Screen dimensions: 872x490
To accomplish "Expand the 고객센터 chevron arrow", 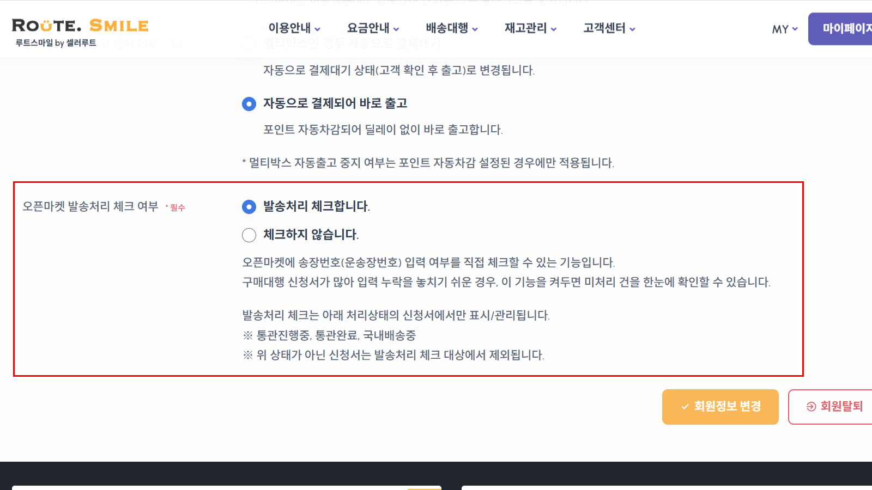I will coord(632,29).
